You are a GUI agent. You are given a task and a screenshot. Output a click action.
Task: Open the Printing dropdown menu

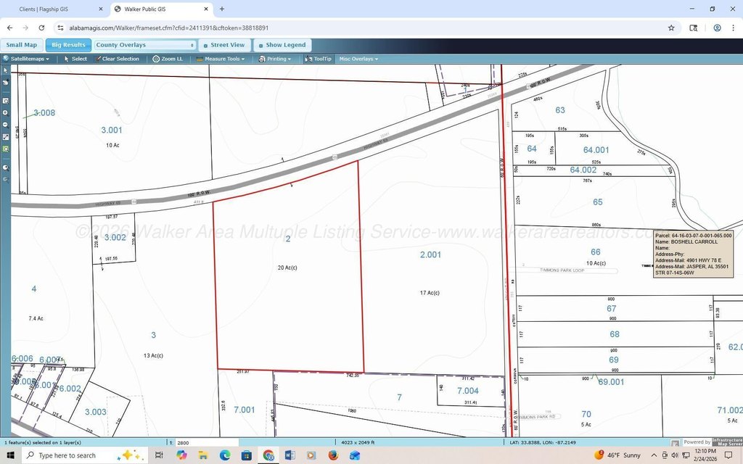[x=275, y=59]
